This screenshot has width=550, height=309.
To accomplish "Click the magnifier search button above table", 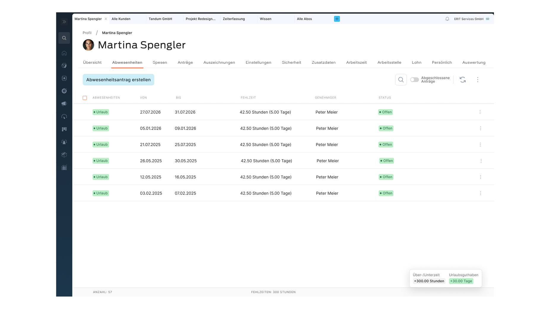I will coord(401,79).
